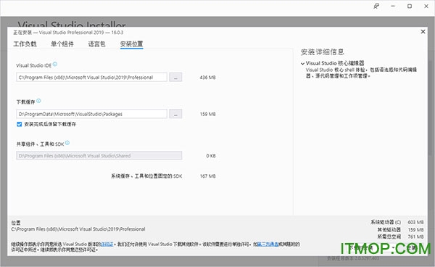Browse for download cache folder
Screen dimensions: 435x267
[x=175, y=114]
